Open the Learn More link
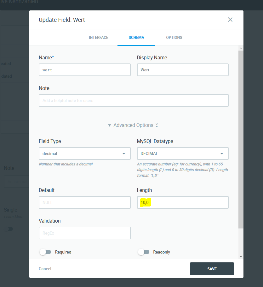Screen dimensions: 263x287 13,217
